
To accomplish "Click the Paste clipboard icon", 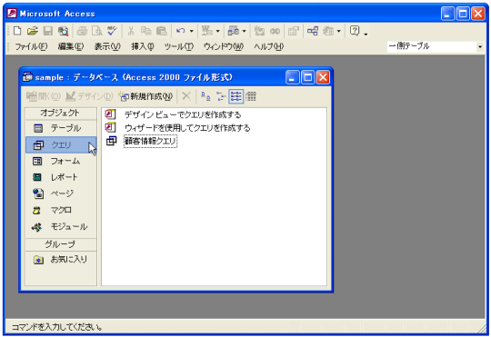I will tap(161, 31).
